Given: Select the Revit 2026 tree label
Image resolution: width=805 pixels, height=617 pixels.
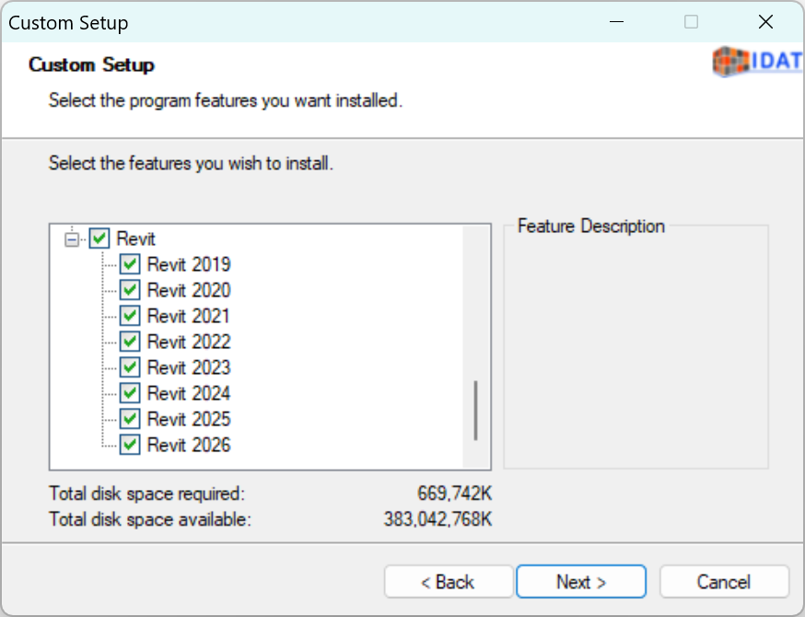Looking at the screenshot, I should pyautogui.click(x=189, y=445).
